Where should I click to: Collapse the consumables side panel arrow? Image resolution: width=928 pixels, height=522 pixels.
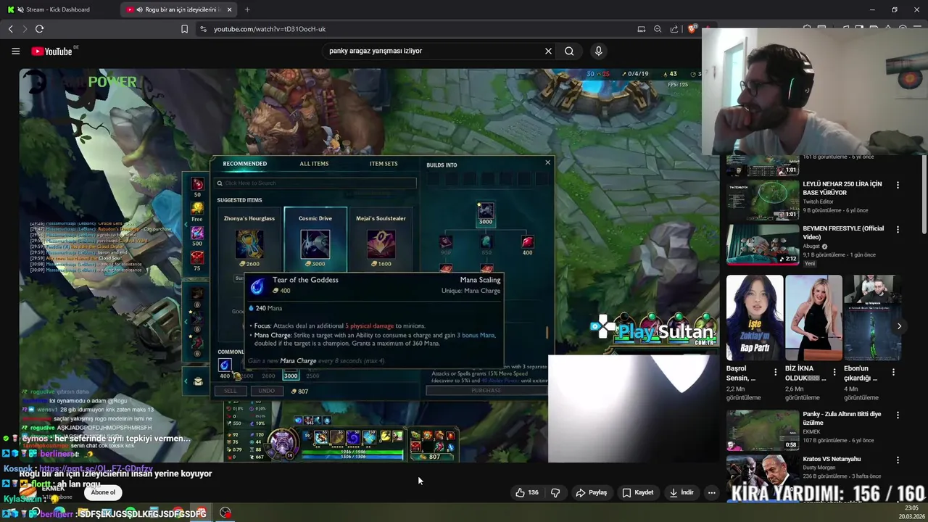186,225
